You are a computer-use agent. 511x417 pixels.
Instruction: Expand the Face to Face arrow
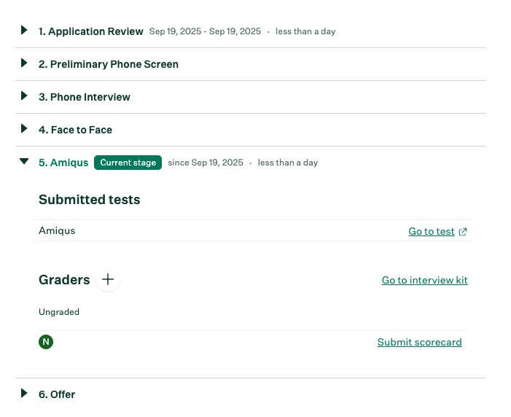pyautogui.click(x=24, y=129)
